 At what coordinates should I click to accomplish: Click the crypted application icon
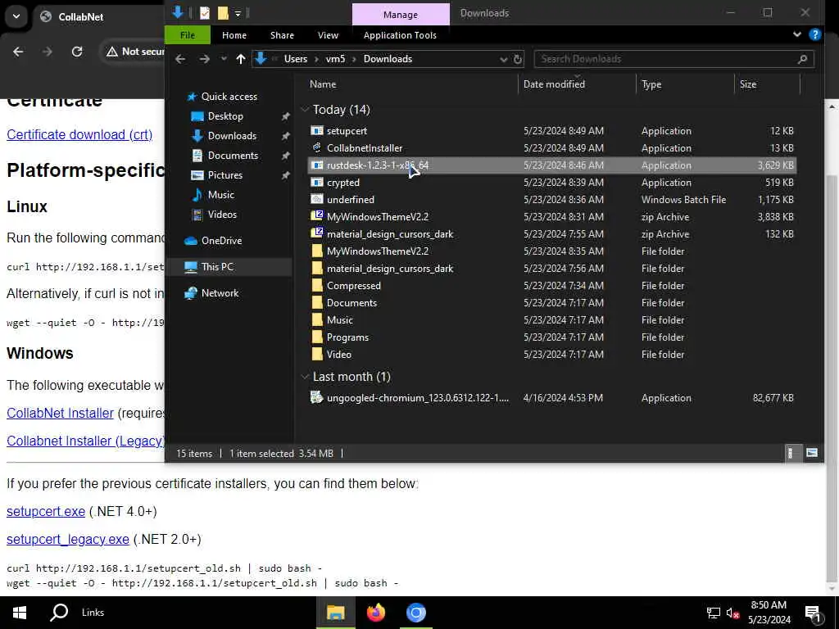tap(317, 183)
